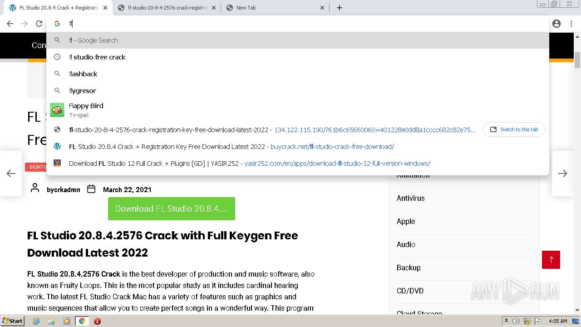The width and height of the screenshot is (581, 327).
Task: Click the March 22, 2021 date link
Action: click(x=127, y=189)
